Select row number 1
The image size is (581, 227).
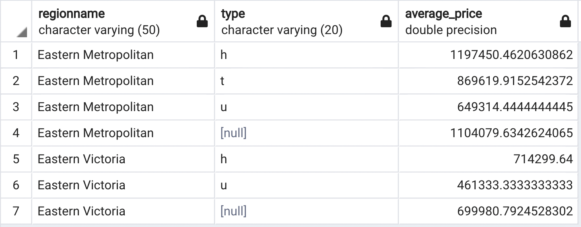point(16,55)
